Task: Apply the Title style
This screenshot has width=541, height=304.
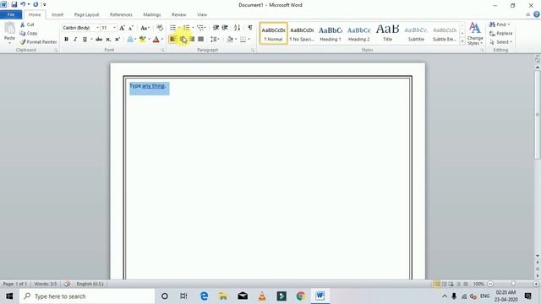Action: (387, 34)
